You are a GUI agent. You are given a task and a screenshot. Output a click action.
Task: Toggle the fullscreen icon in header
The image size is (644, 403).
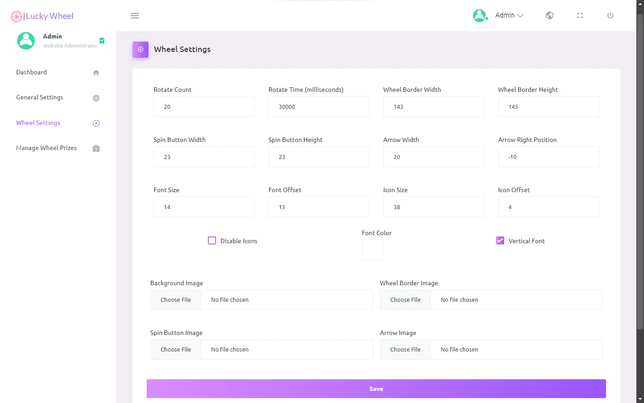coord(580,16)
